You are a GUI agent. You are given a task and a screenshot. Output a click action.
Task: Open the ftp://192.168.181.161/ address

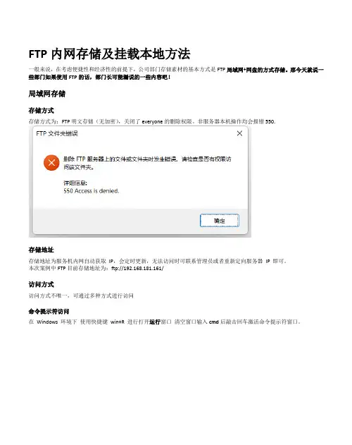[x=137, y=268]
